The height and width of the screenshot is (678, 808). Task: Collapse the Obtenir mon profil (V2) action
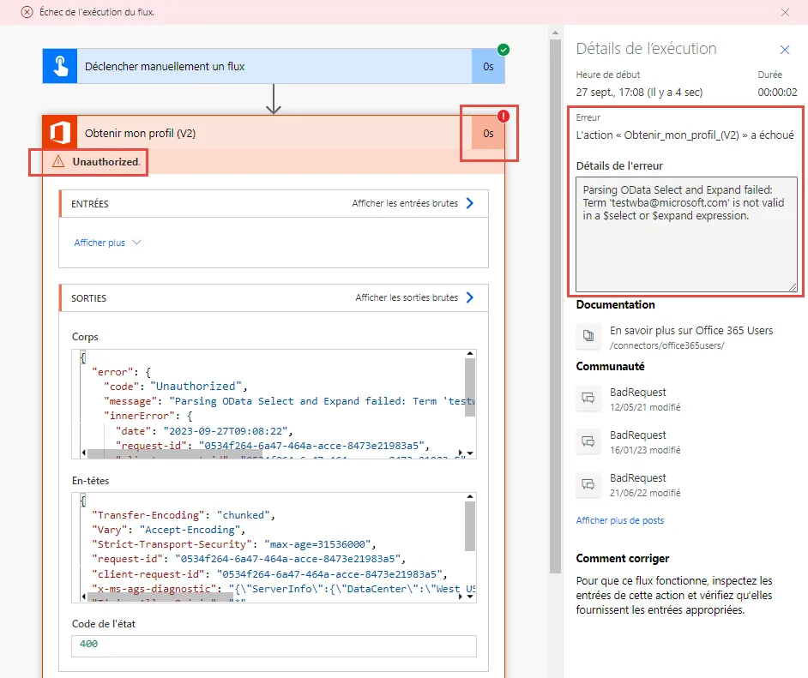click(x=274, y=133)
